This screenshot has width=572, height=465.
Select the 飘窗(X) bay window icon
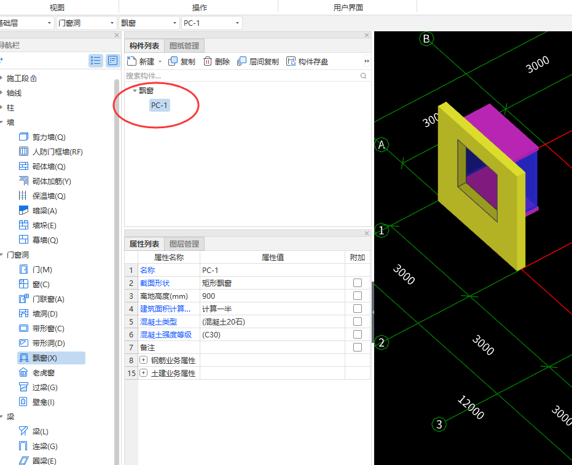23,358
